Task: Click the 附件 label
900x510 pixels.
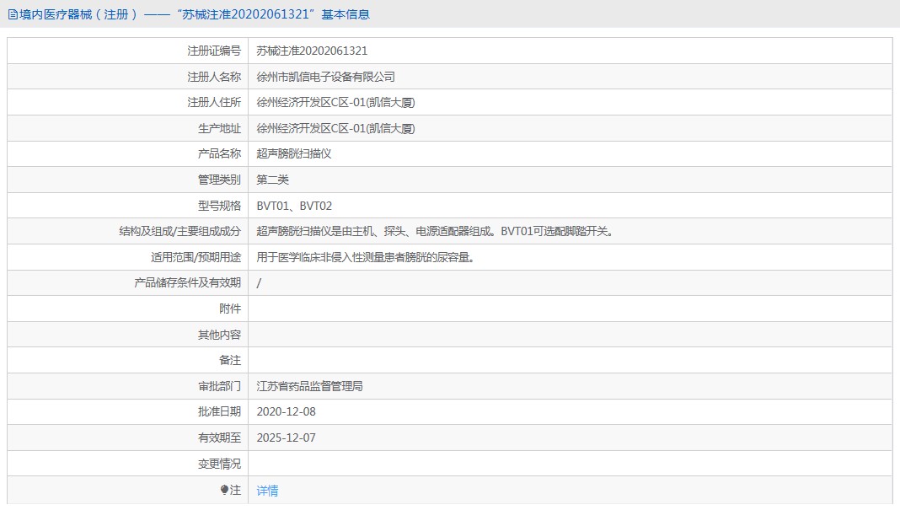Action: [230, 309]
